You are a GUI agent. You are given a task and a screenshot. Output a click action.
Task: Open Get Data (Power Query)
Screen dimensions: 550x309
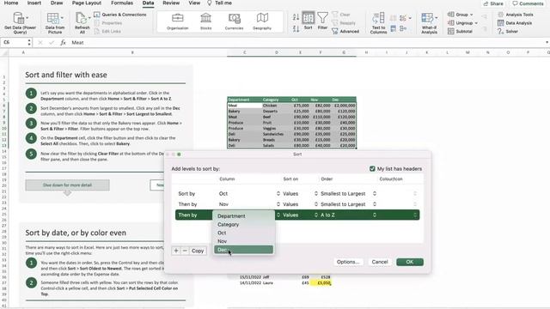coord(20,22)
